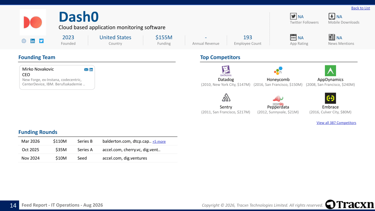Click the Tracxn logo in footer
Viewport: 375px width, 211px height.
350,205
